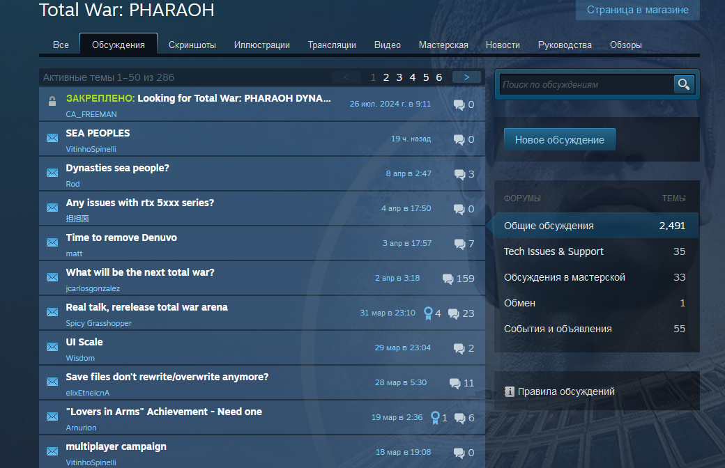Viewport: 725px width, 468px height.
Task: Click the lock icon on pinned thread
Action: tap(52, 101)
